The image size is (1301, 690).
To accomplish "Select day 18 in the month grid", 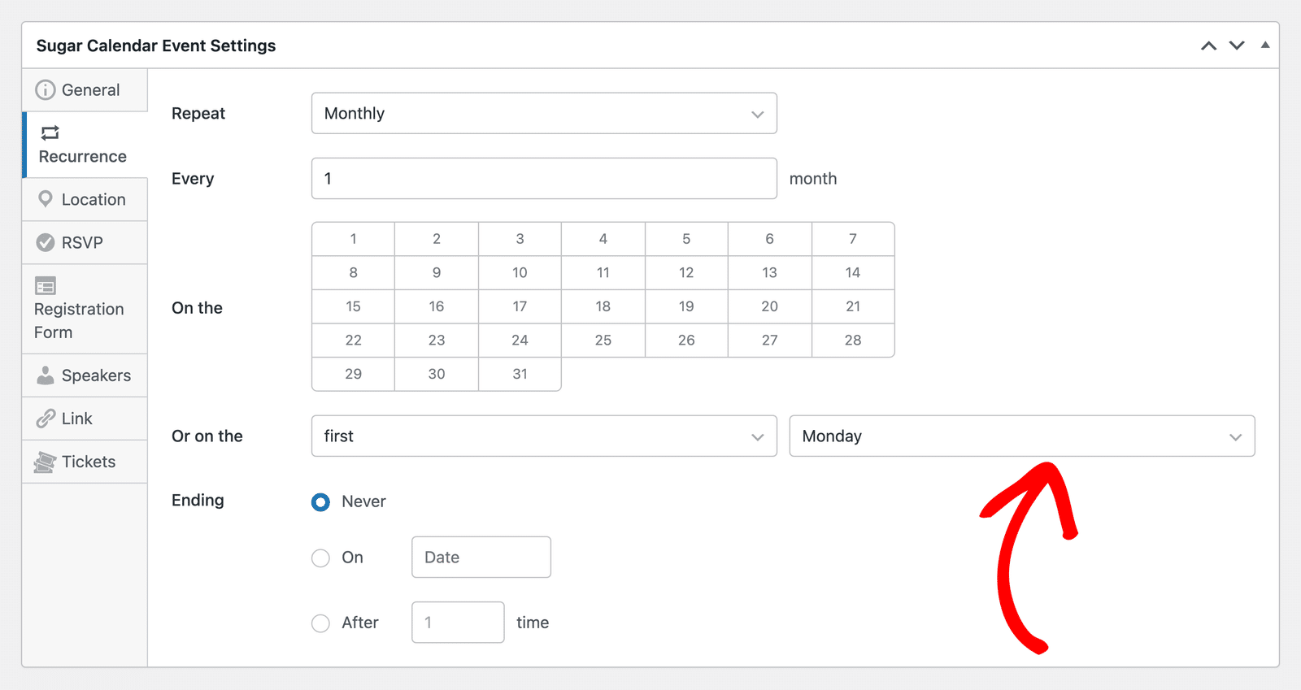I will (603, 306).
